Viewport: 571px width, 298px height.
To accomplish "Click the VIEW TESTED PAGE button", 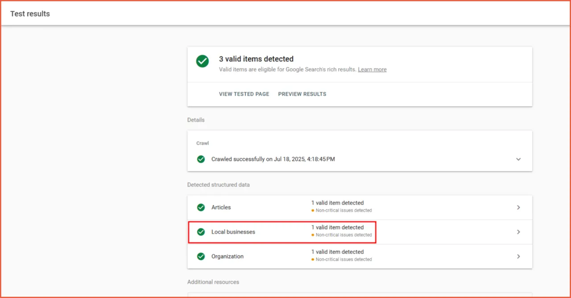I will coord(244,94).
